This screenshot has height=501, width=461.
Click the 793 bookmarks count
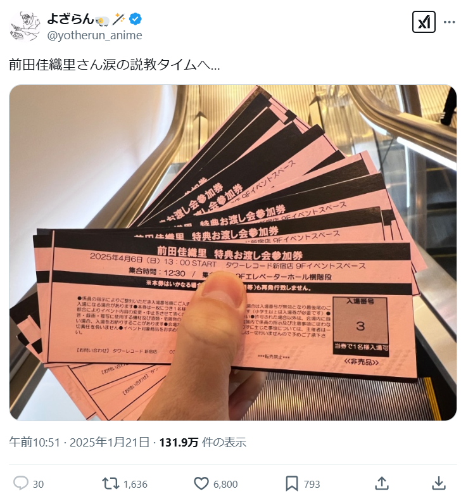(312, 485)
